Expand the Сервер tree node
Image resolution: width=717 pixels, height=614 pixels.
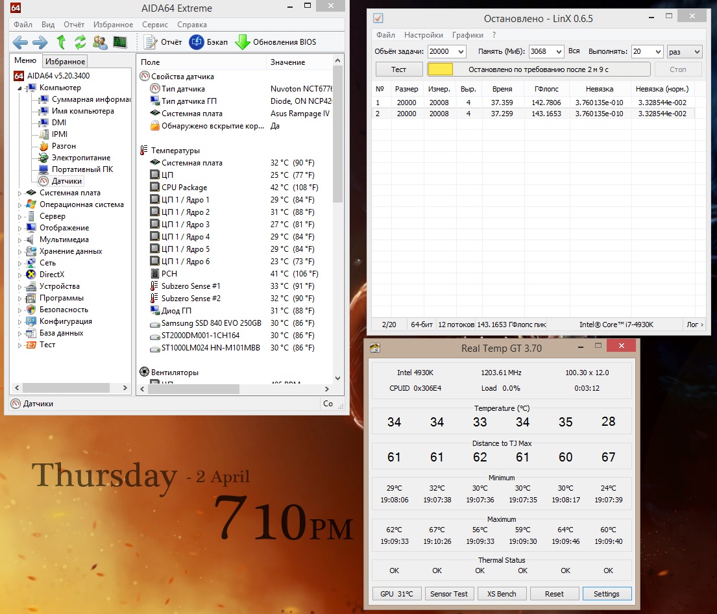[x=19, y=216]
